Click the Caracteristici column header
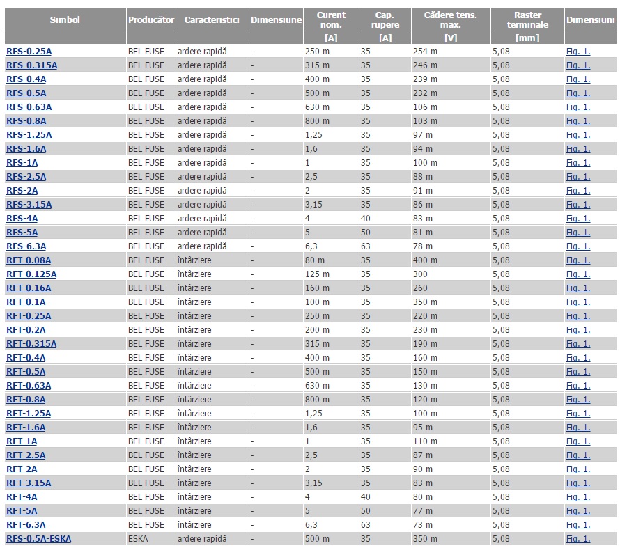 tap(212, 19)
